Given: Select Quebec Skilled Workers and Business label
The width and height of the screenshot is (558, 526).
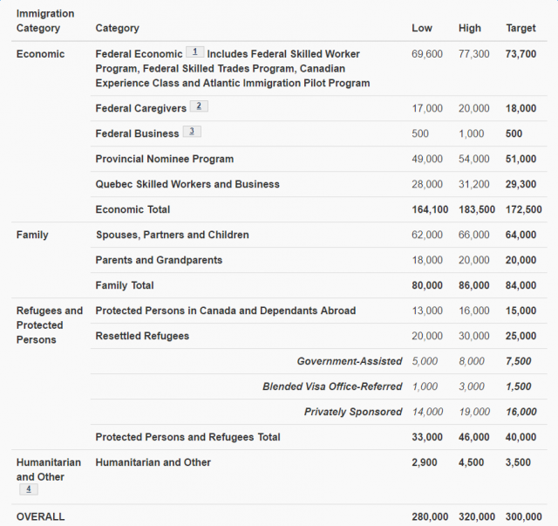Looking at the screenshot, I should (187, 184).
